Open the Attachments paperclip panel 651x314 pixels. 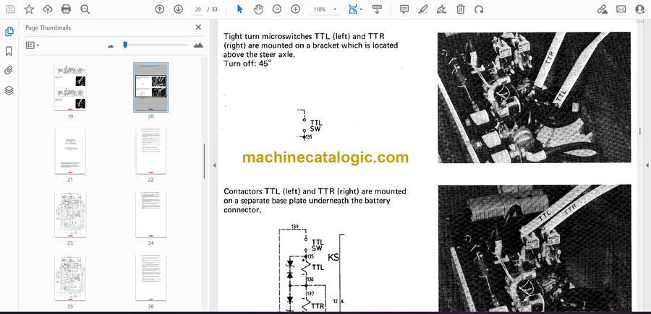click(9, 71)
